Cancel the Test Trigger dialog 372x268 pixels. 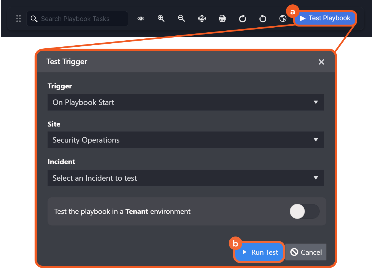pyautogui.click(x=306, y=252)
